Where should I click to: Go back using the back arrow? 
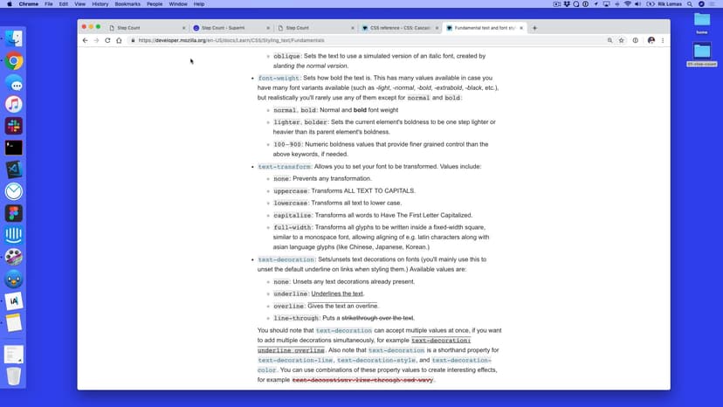click(x=85, y=40)
